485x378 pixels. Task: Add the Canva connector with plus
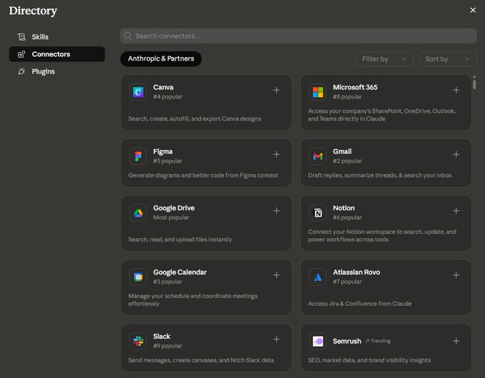coord(276,90)
